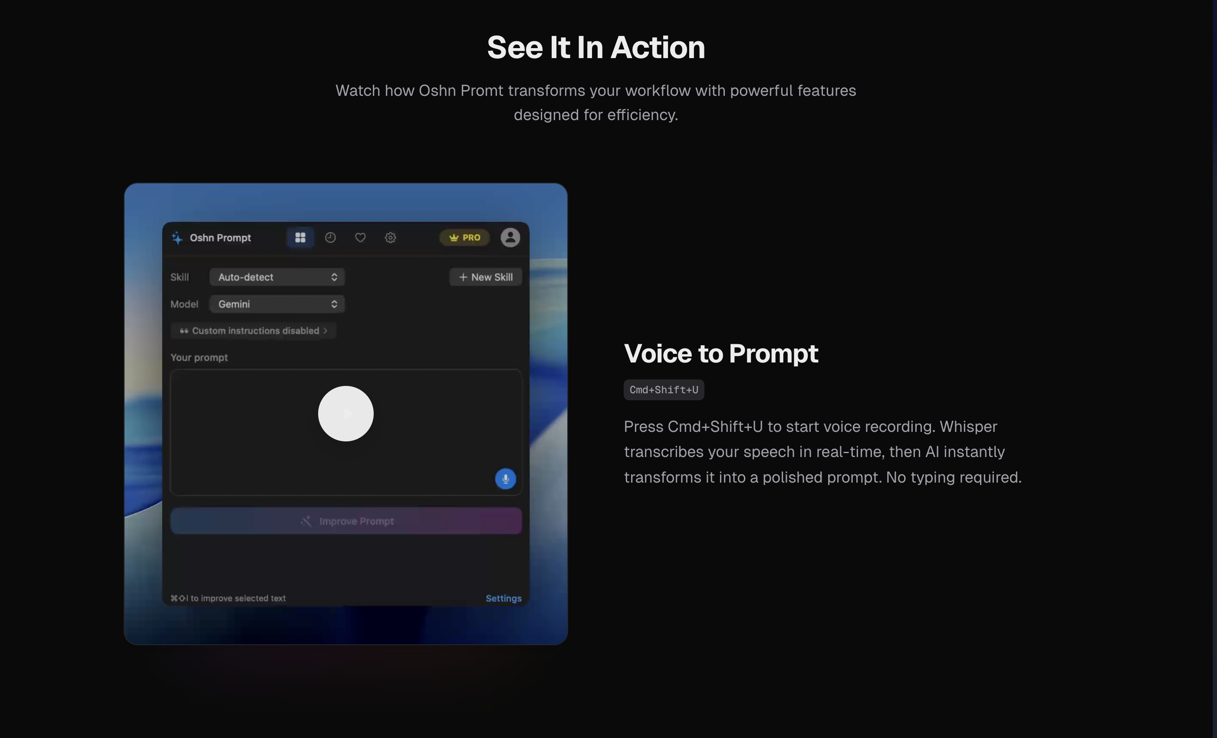Viewport: 1217px width, 738px height.
Task: Open the skills grid view
Action: [300, 237]
